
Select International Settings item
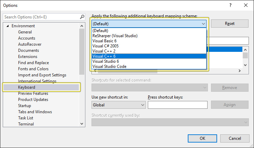(x=37, y=81)
